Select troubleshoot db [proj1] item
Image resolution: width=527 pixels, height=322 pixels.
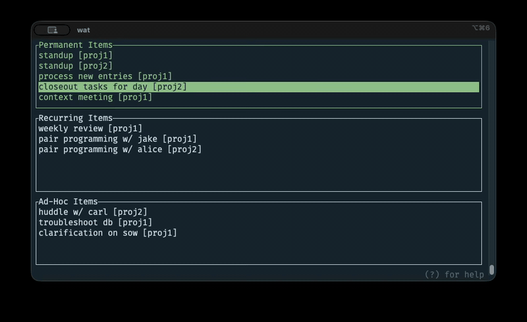pyautogui.click(x=95, y=223)
